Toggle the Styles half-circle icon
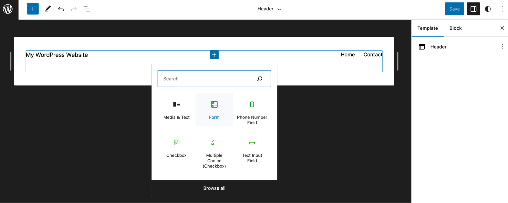 click(x=488, y=9)
